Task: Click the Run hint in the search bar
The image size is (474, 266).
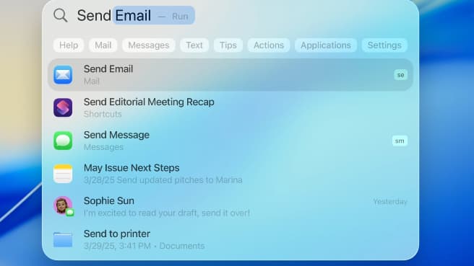Action: 180,17
